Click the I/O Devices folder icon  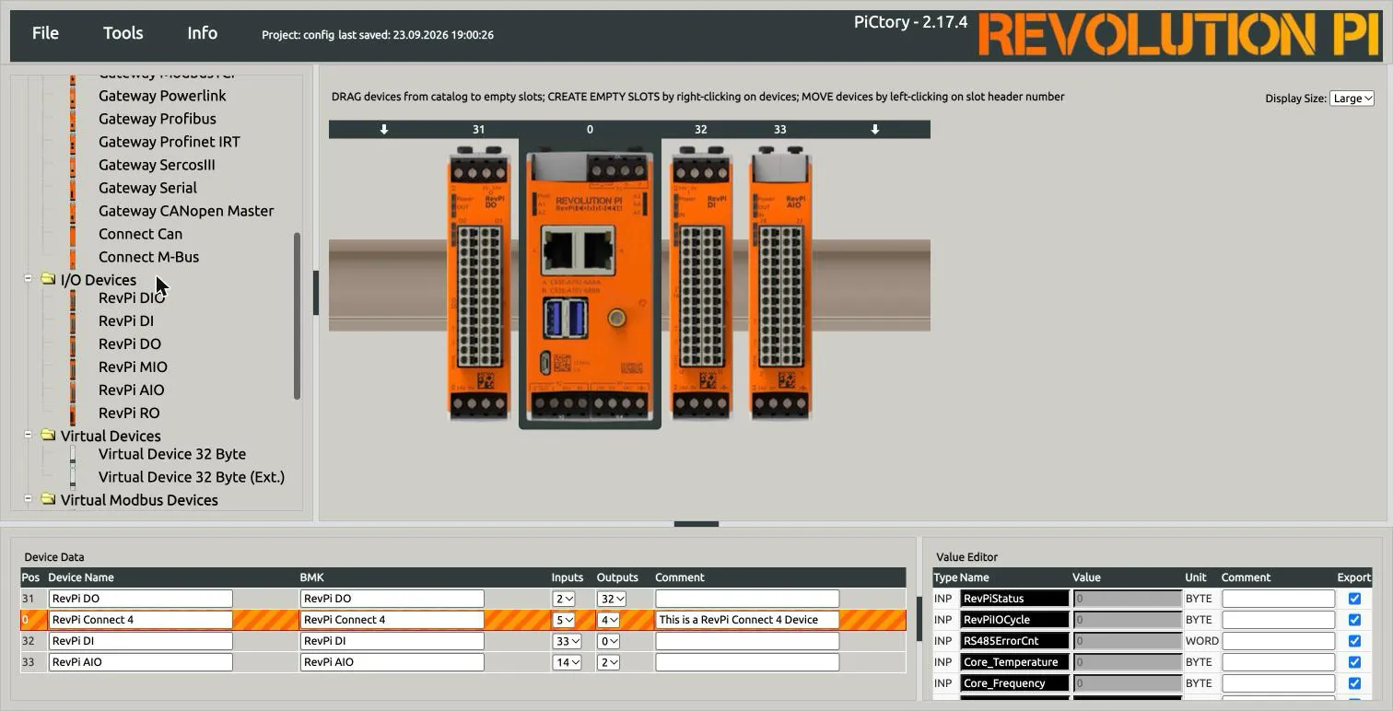[x=48, y=279]
